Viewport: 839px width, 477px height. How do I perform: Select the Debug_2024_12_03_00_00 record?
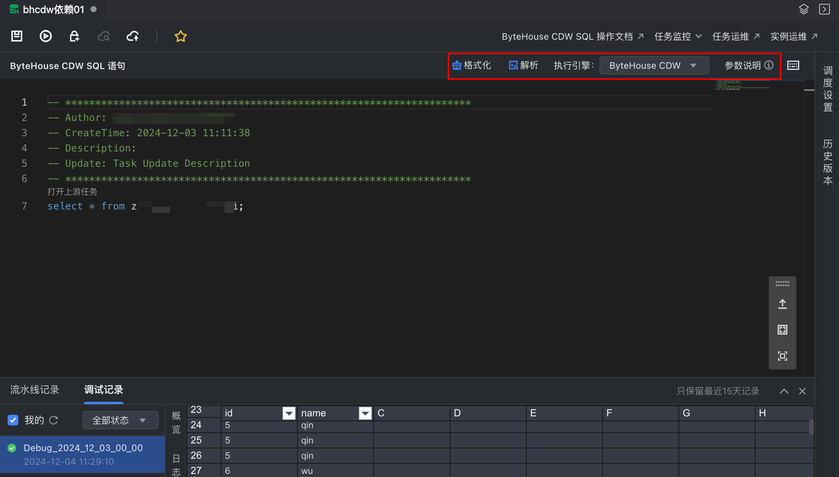pyautogui.click(x=82, y=454)
